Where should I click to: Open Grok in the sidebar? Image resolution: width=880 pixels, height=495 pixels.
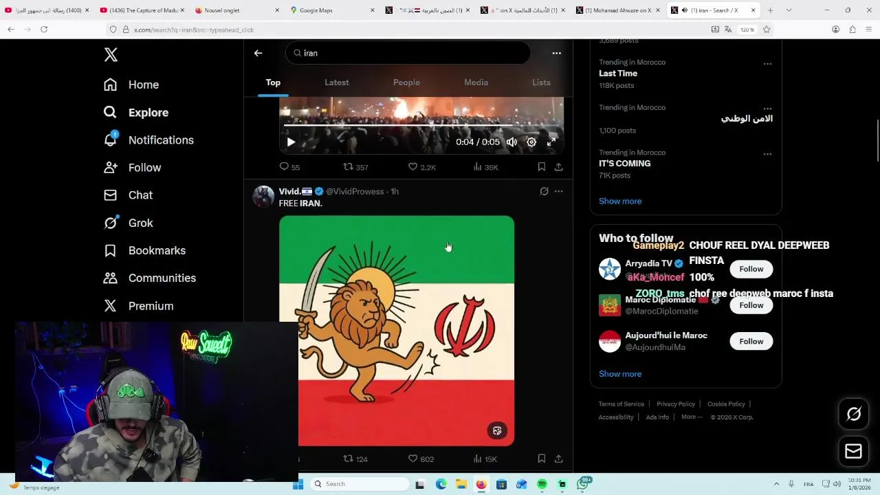click(128, 223)
